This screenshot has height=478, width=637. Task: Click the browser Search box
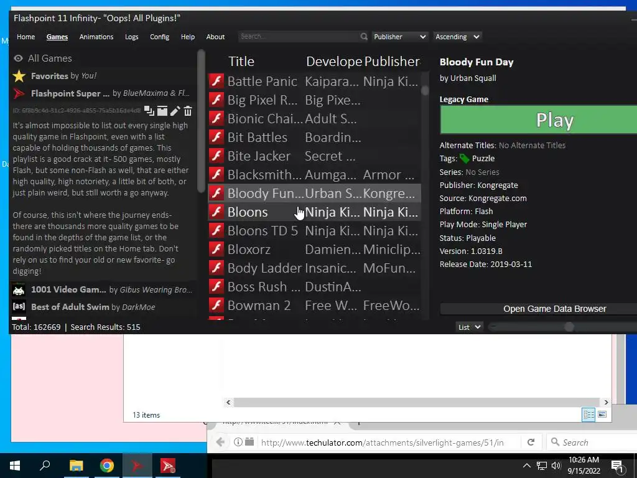click(x=593, y=443)
